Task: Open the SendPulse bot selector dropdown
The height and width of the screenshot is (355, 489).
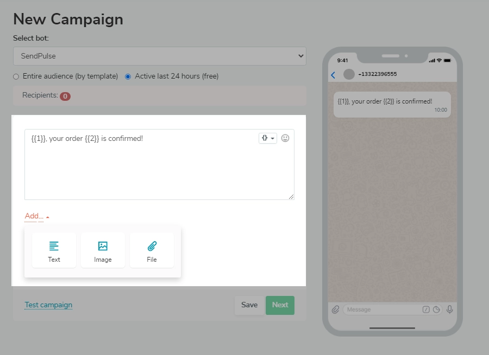Action: (160, 56)
